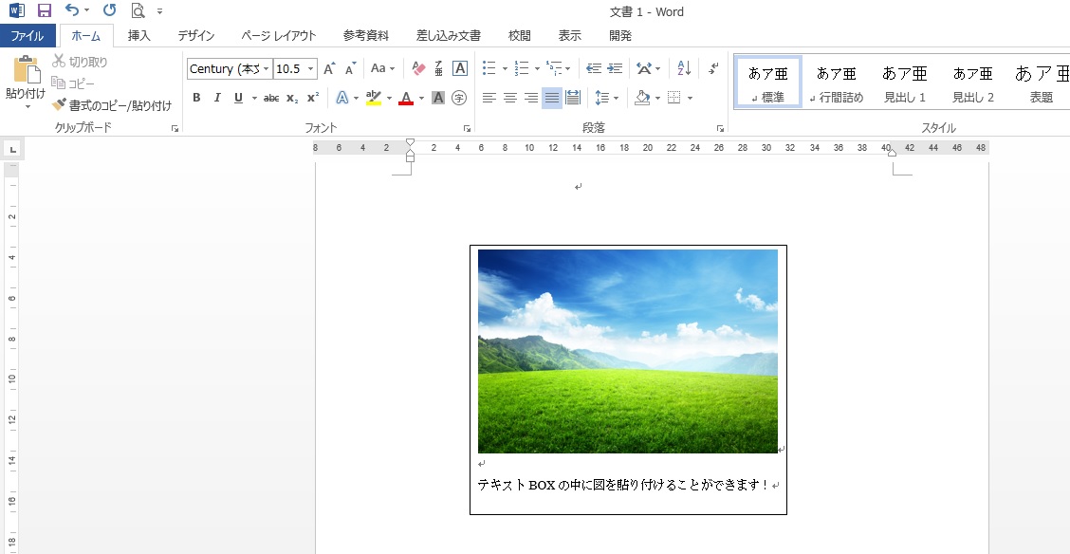Toggle italic formatting with I button
This screenshot has height=554, width=1070.
pos(217,98)
